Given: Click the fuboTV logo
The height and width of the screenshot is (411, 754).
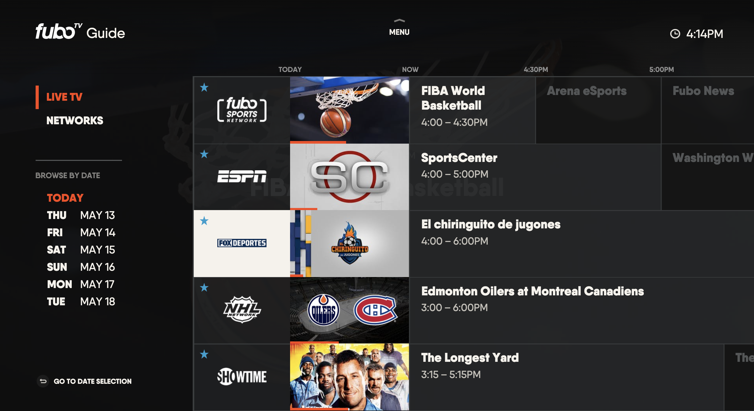Looking at the screenshot, I should point(59,31).
